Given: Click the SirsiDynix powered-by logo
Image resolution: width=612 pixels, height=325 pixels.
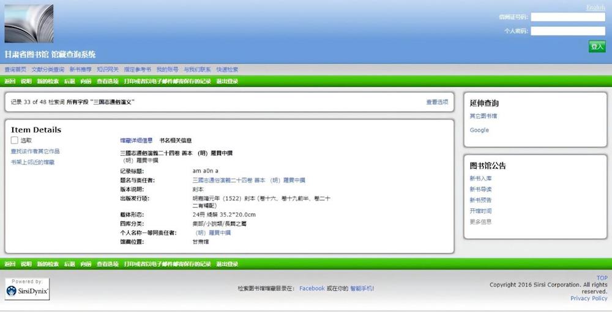Looking at the screenshot, I should tap(28, 290).
